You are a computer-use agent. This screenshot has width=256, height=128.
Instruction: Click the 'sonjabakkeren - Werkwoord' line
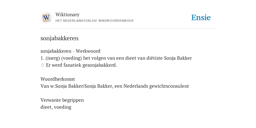[x=70, y=51]
